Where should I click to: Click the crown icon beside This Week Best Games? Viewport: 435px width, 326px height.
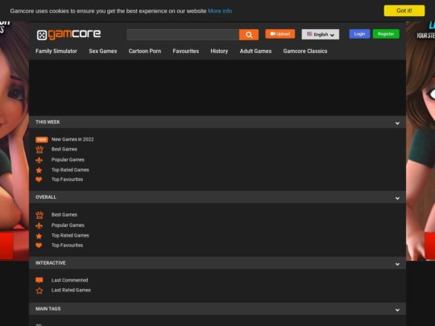tap(39, 150)
